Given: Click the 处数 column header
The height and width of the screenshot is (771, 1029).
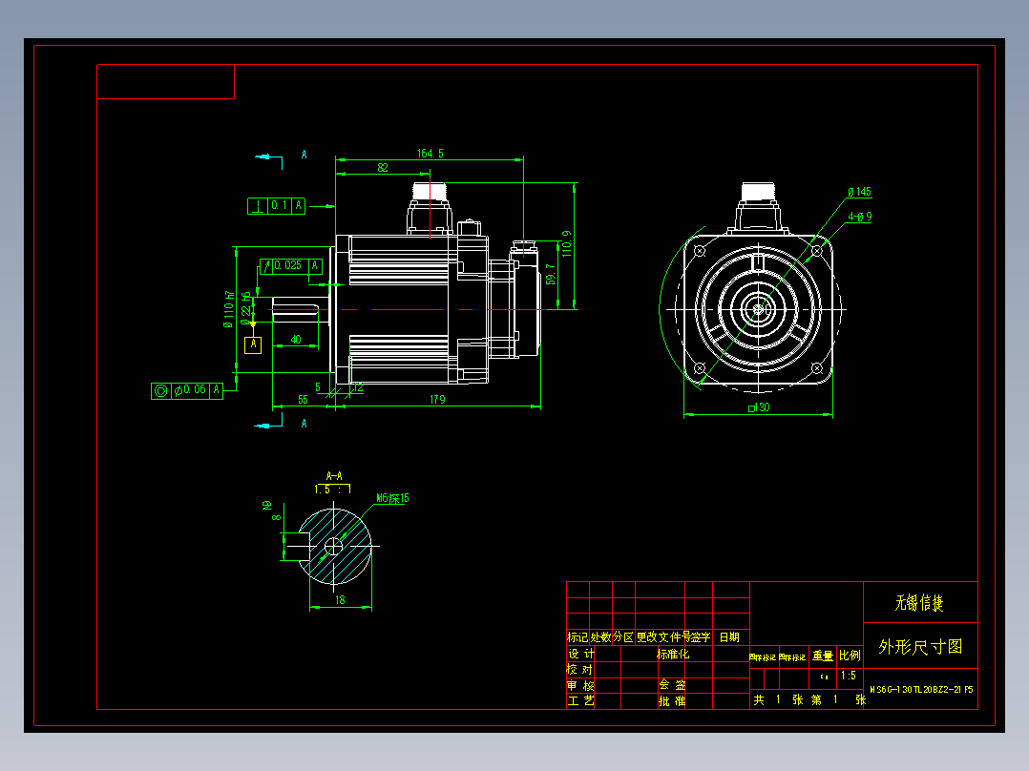Looking at the screenshot, I should (x=600, y=637).
